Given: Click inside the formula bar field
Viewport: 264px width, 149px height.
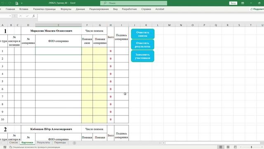Looking at the screenshot, I should point(151,17).
